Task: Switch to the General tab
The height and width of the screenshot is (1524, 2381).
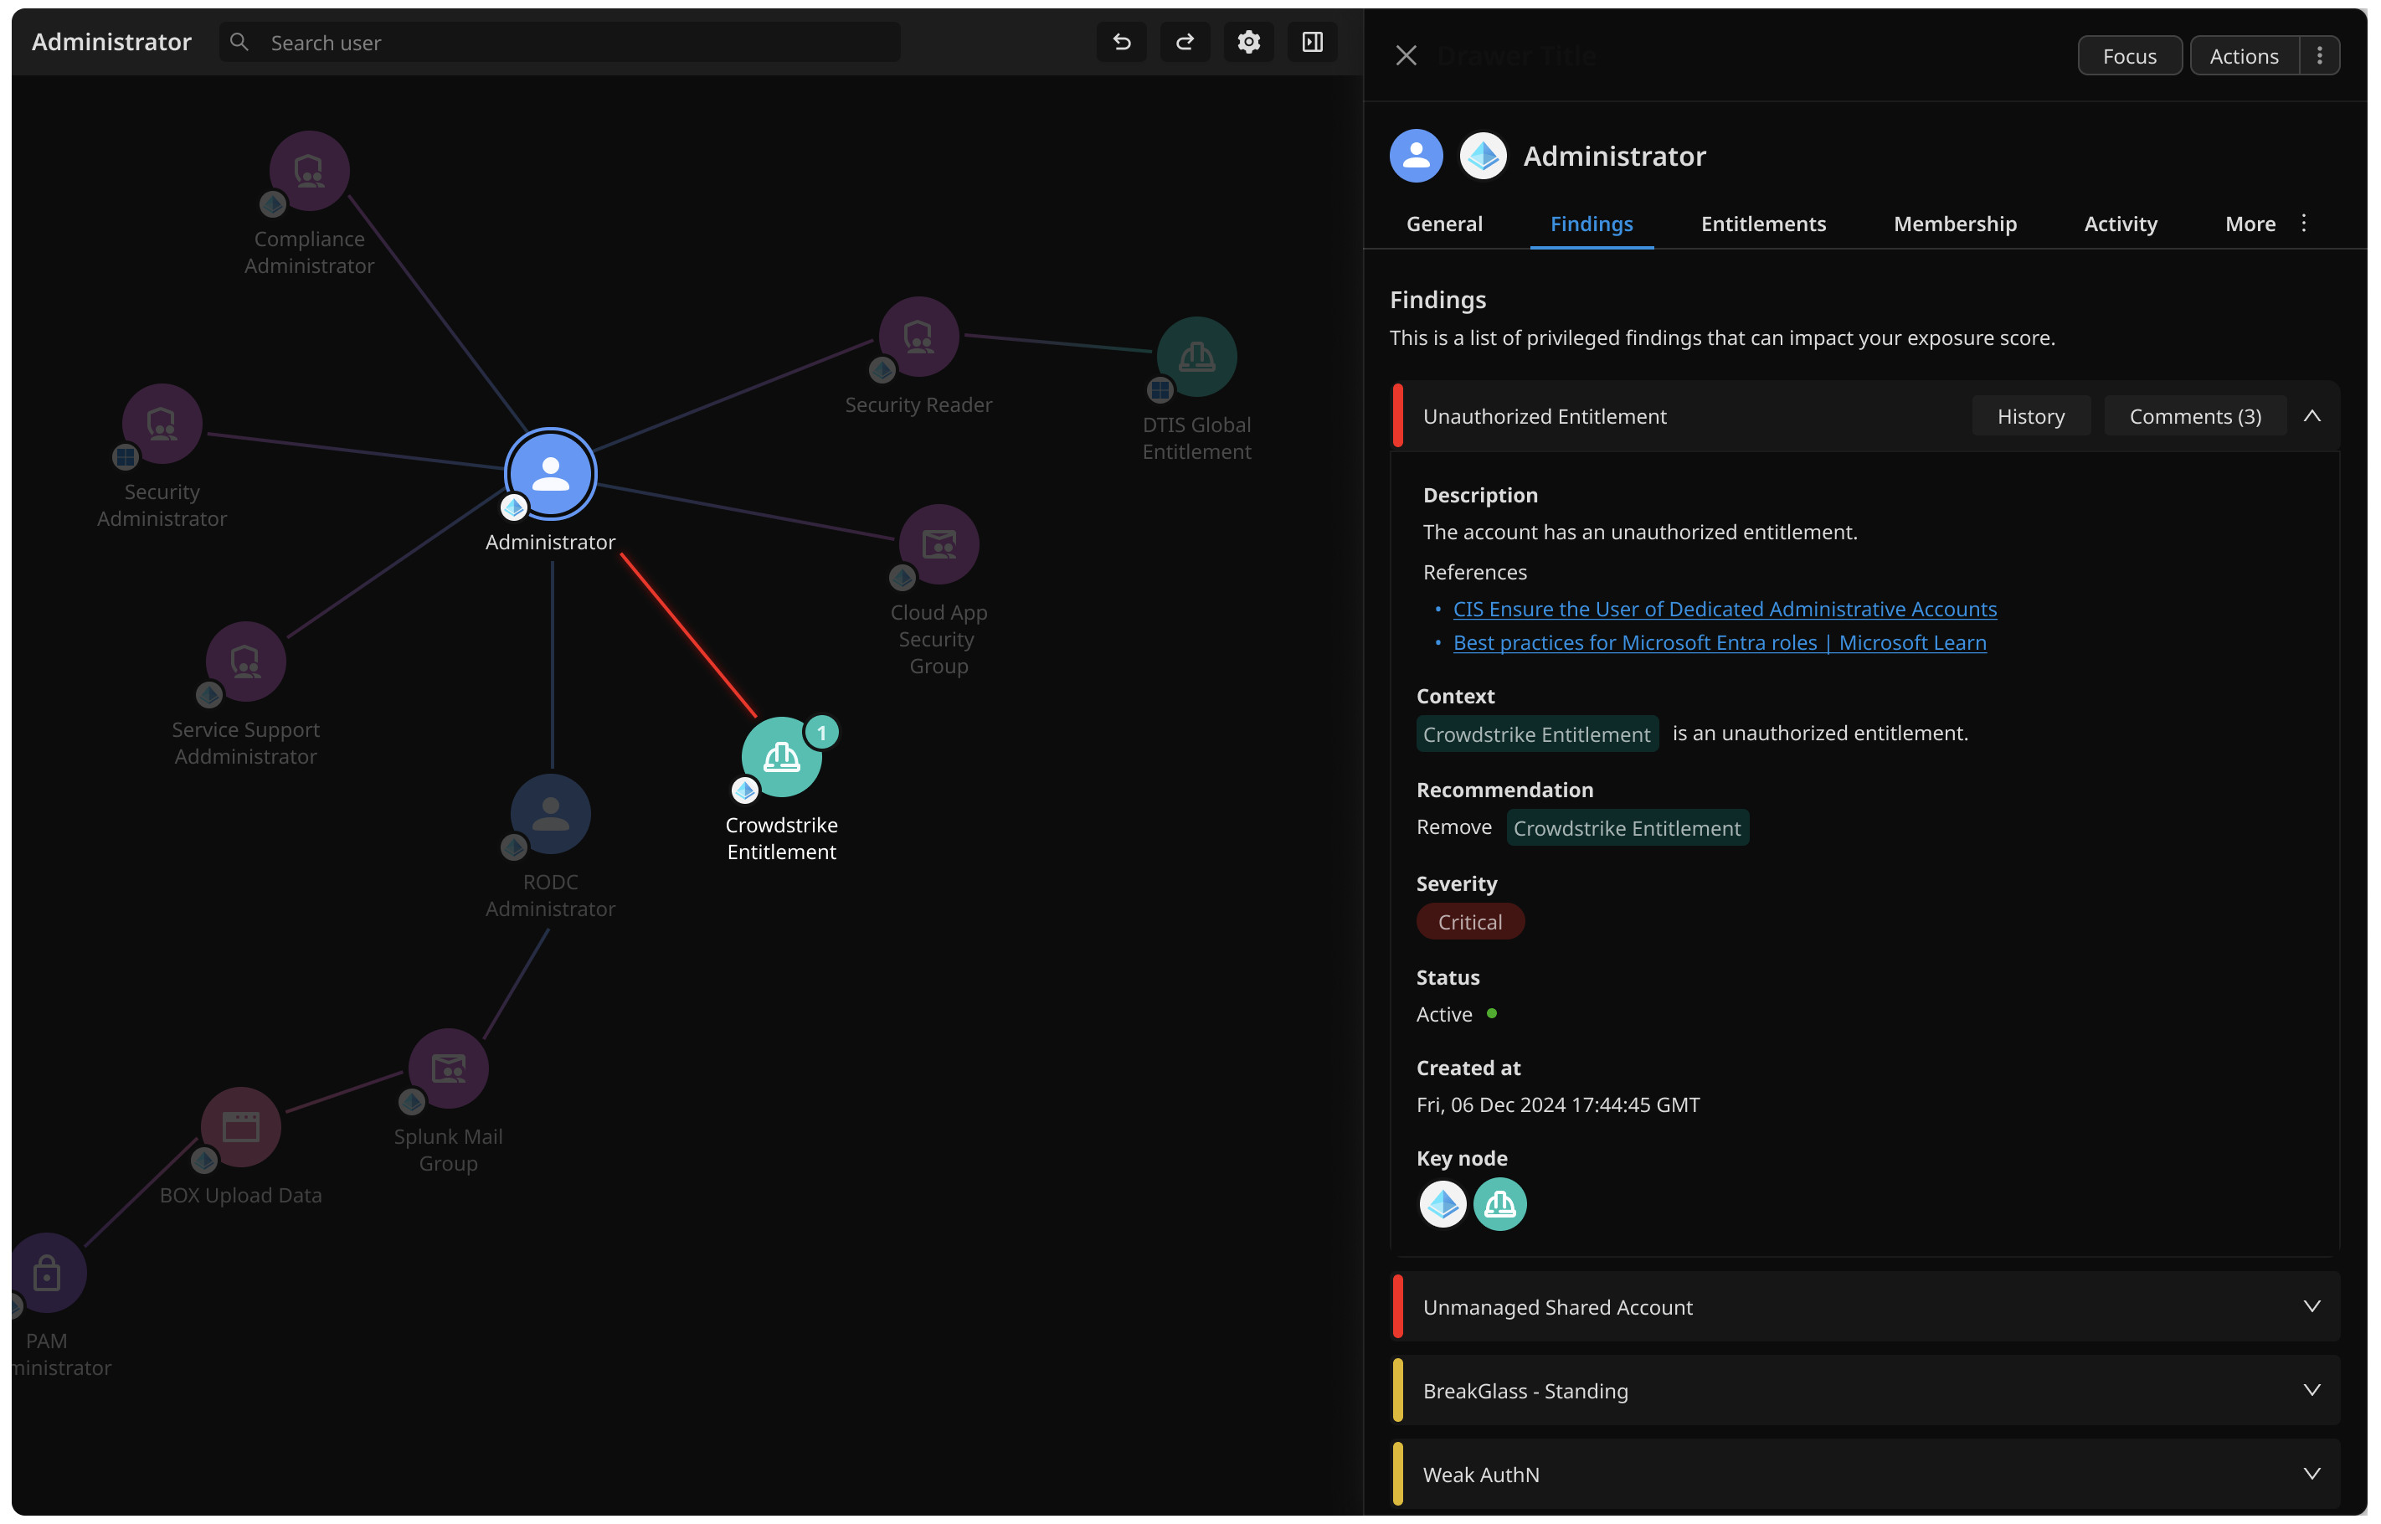Action: click(1443, 224)
